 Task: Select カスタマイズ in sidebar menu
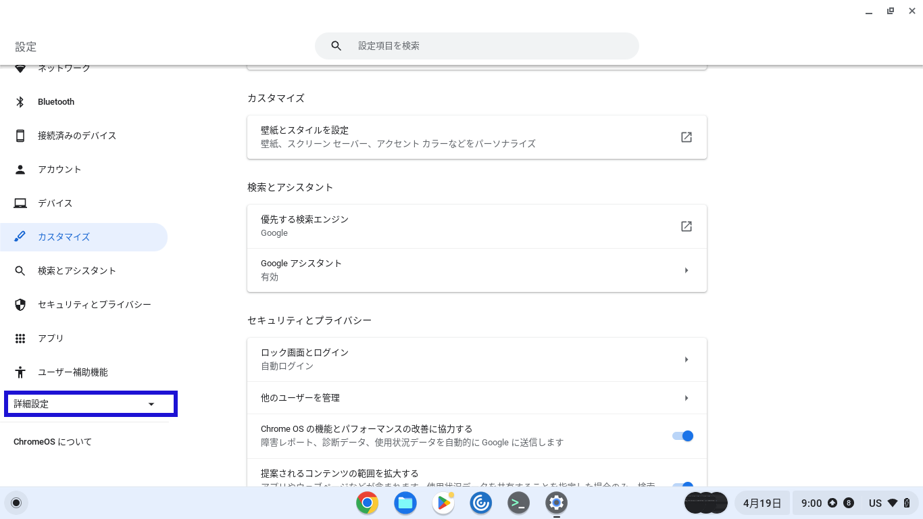pos(64,237)
